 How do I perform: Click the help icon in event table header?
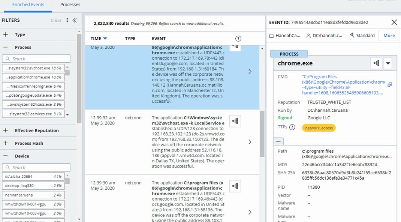pos(238,39)
